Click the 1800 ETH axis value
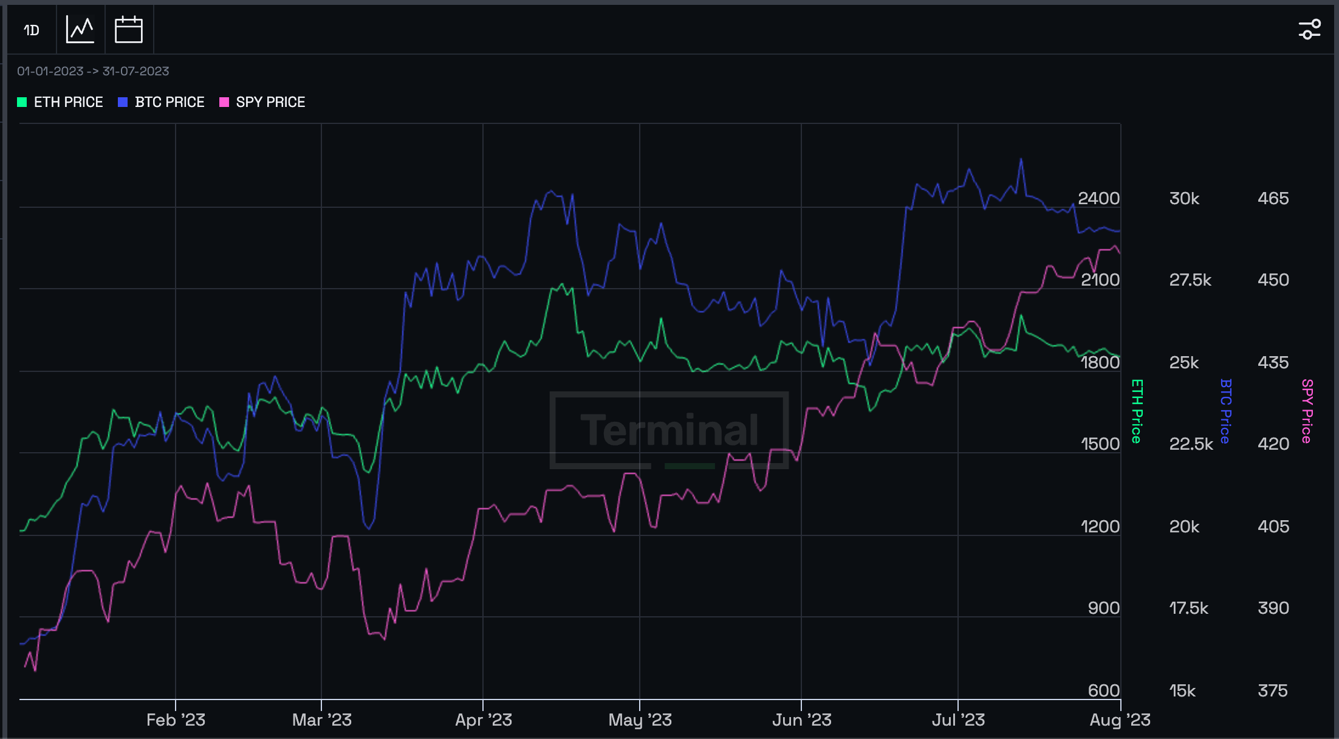1339x739 pixels. click(x=1100, y=362)
